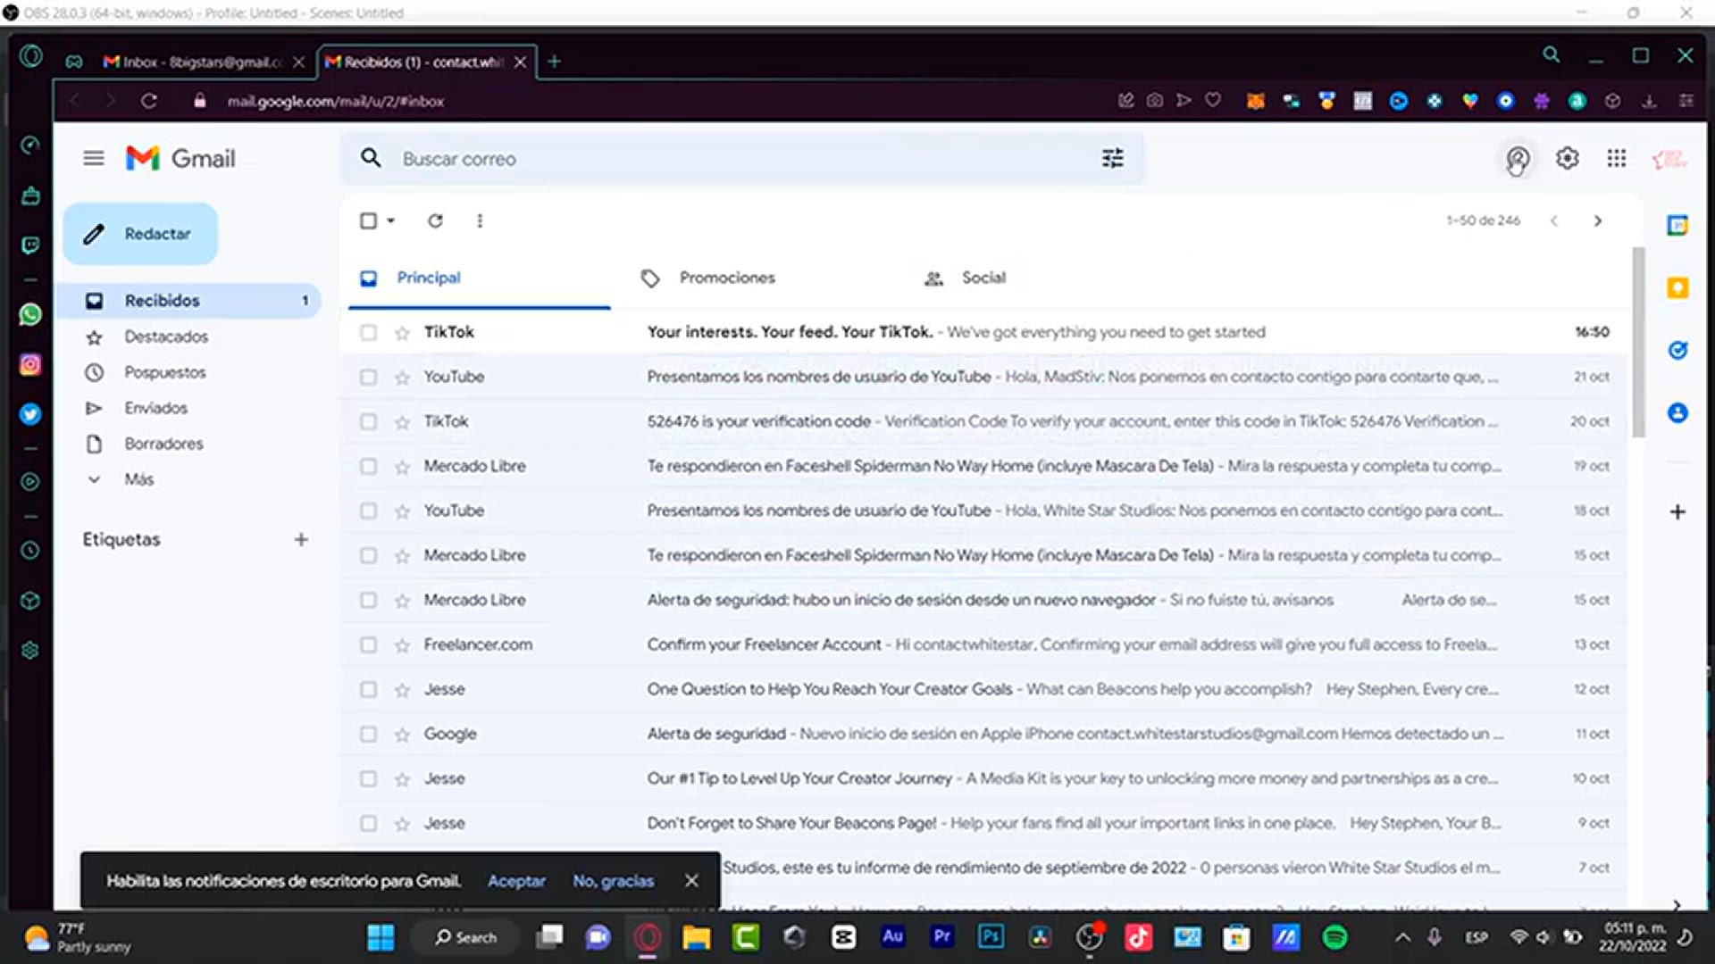Viewport: 1715px width, 964px height.
Task: Open the Google apps grid icon
Action: 1616,159
